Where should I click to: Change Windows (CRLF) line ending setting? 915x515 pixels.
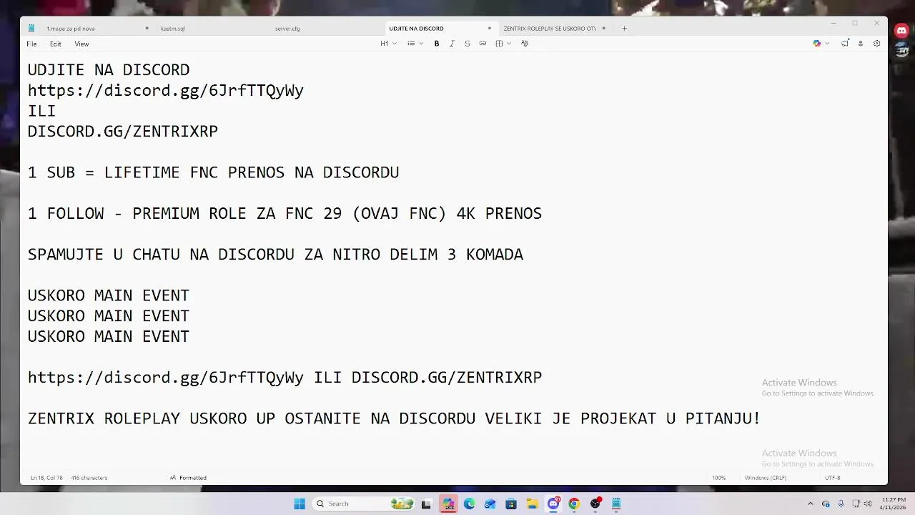[766, 478]
